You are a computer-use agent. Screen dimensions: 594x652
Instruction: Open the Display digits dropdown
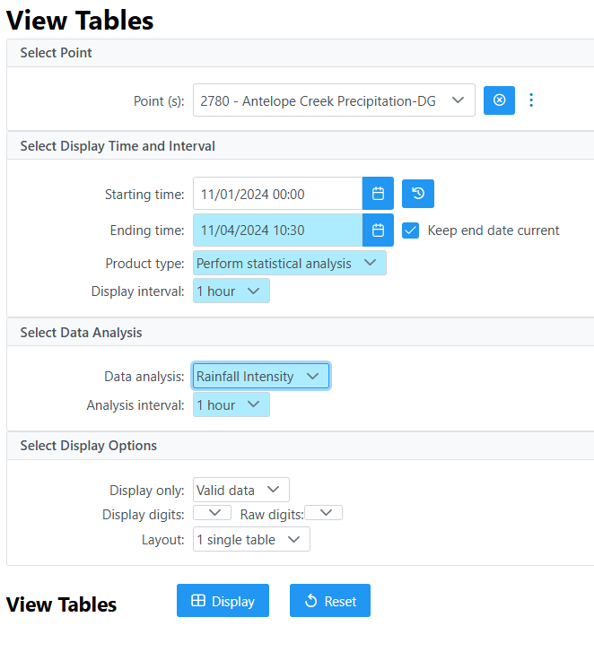pos(212,513)
